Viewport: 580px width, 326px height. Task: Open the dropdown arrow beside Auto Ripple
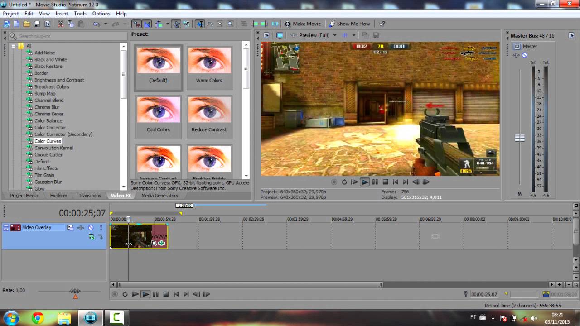167,24
